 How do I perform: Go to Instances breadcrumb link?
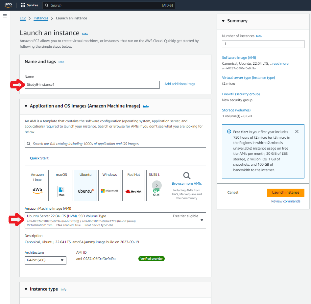(41, 18)
